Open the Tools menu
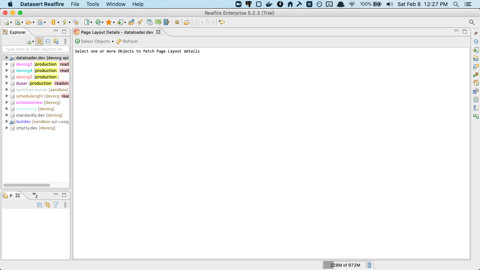480x270 pixels. tap(93, 4)
